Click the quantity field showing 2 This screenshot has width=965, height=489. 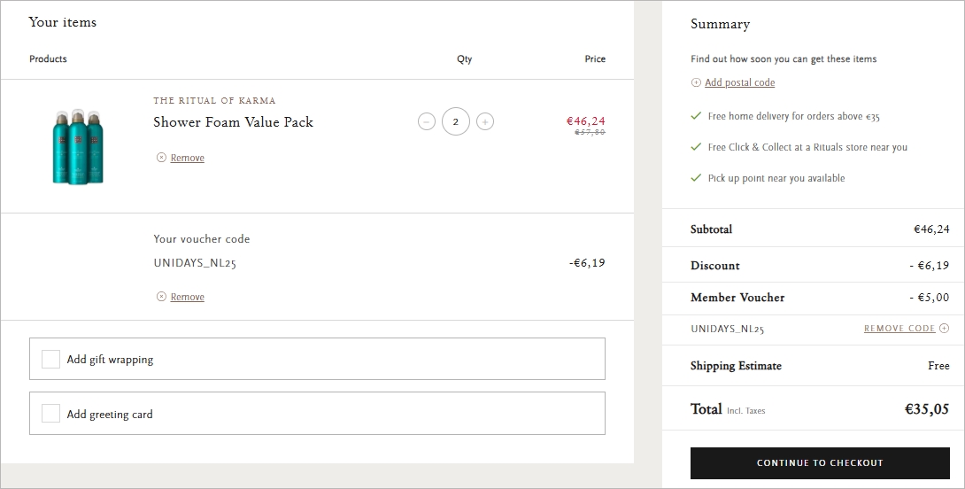pyautogui.click(x=456, y=121)
